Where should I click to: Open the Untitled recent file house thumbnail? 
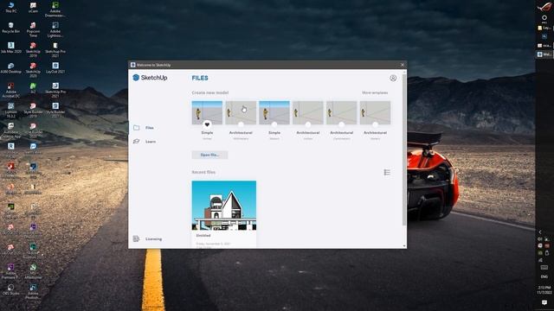tap(224, 206)
